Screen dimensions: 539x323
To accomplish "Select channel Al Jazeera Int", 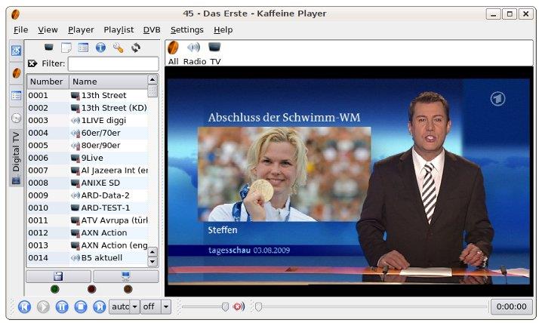I will (109, 170).
